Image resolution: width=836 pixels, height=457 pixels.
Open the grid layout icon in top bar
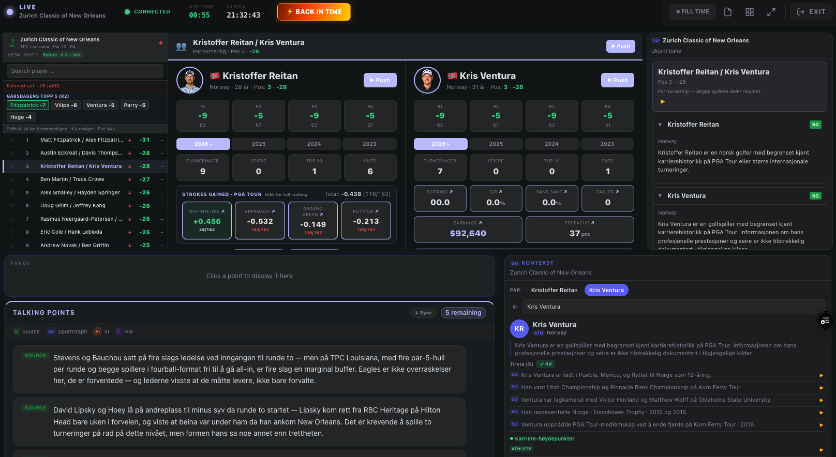pyautogui.click(x=750, y=12)
